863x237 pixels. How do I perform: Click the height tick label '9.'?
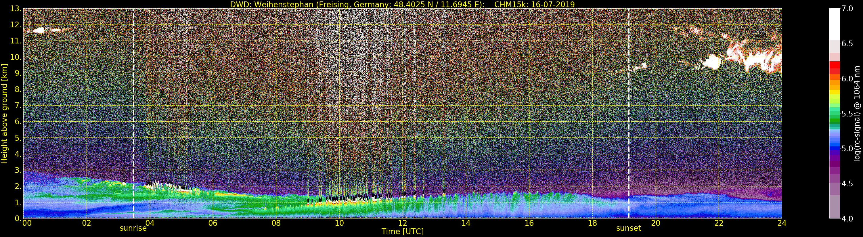(18, 73)
